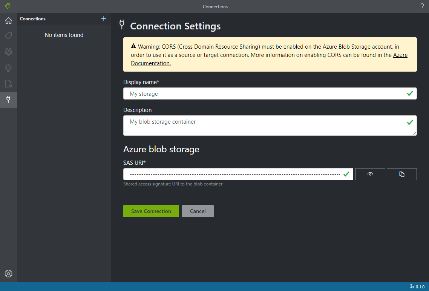Click the Display name validation checkmark
The height and width of the screenshot is (291, 429).
tap(410, 93)
